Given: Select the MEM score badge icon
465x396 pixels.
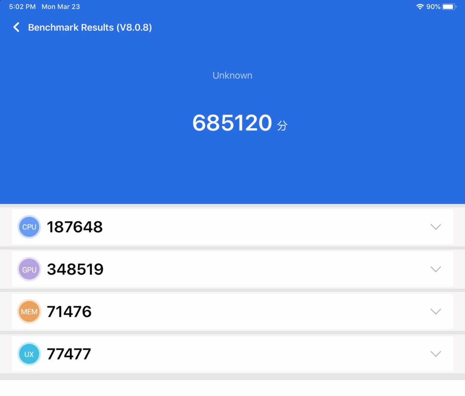Looking at the screenshot, I should (29, 311).
